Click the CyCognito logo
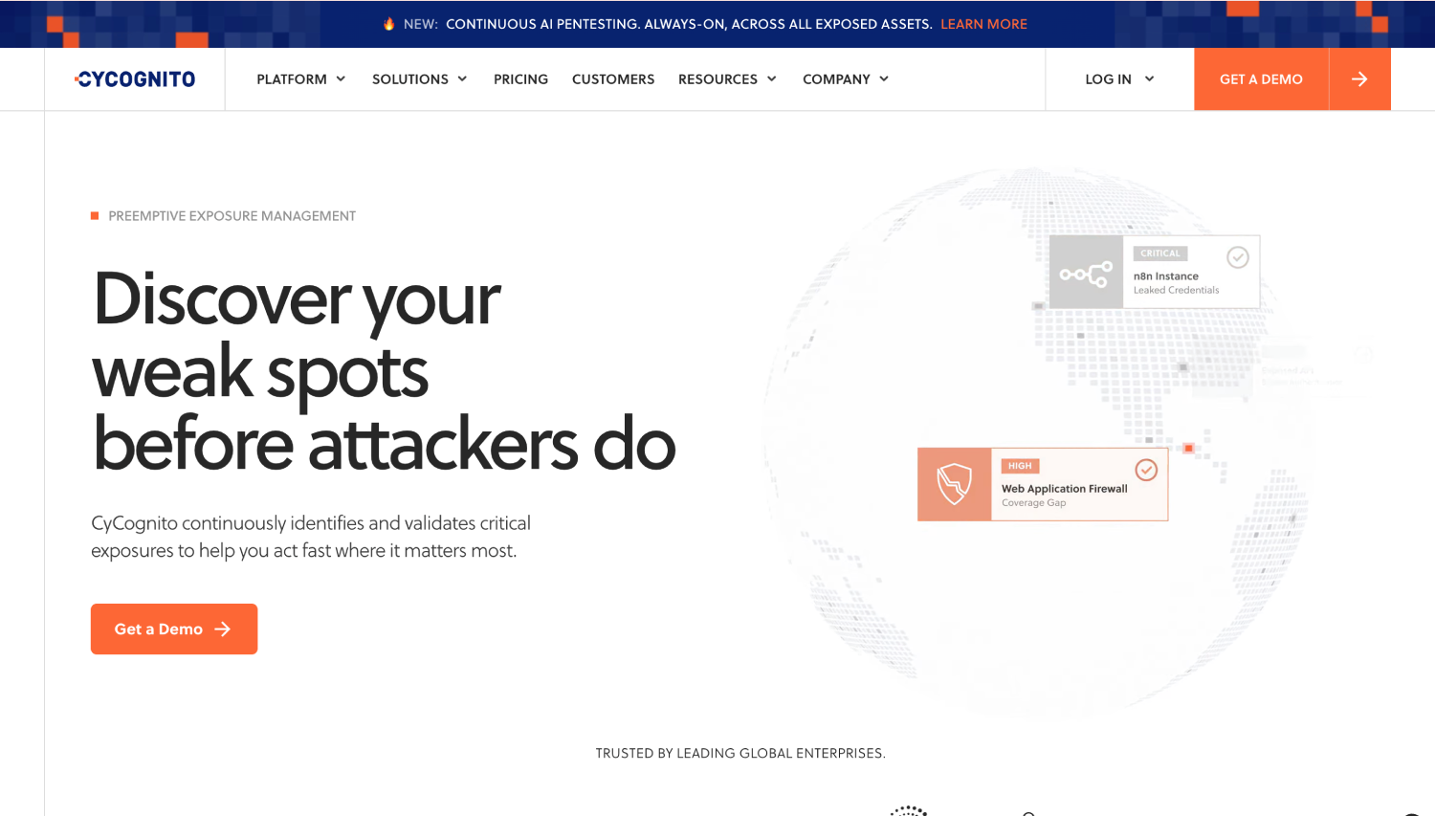The image size is (1435, 816). point(135,79)
